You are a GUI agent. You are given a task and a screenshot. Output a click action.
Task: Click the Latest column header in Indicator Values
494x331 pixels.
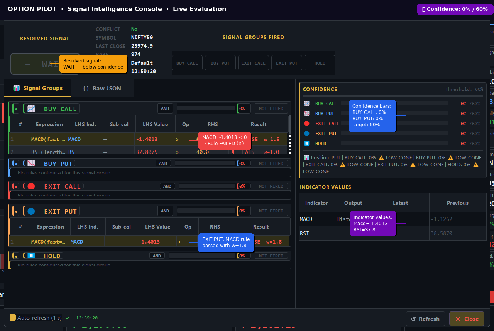point(401,203)
